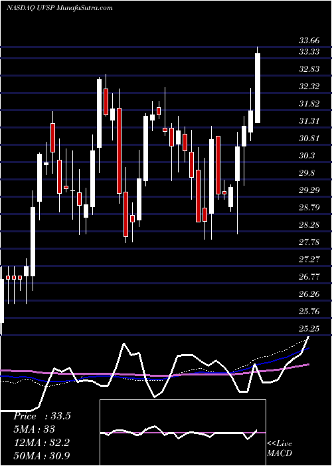Click the <<Live MACD label

pyautogui.click(x=280, y=449)
